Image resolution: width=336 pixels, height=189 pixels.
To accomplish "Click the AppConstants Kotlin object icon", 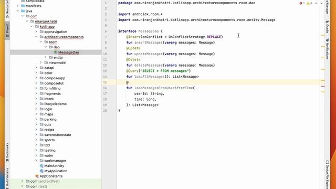I will [x=37, y=176].
